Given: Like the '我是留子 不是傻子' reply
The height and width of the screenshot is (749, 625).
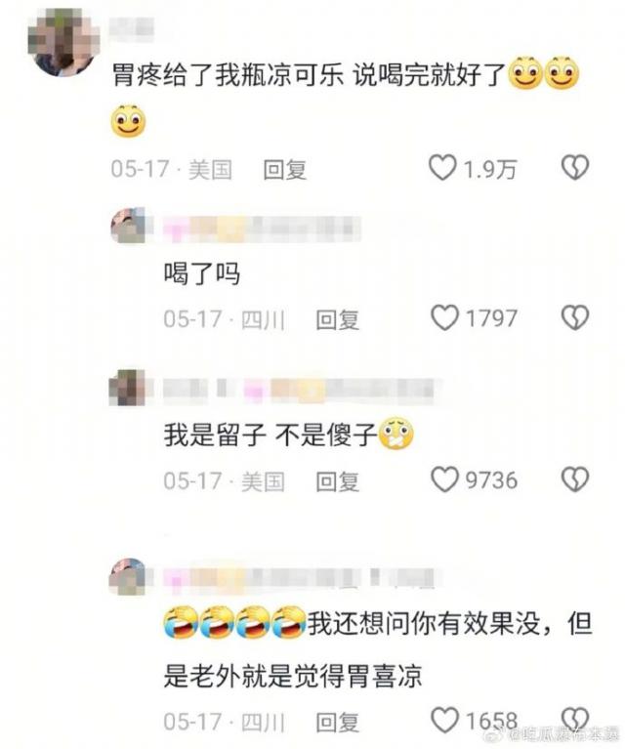Looking at the screenshot, I should (x=445, y=479).
